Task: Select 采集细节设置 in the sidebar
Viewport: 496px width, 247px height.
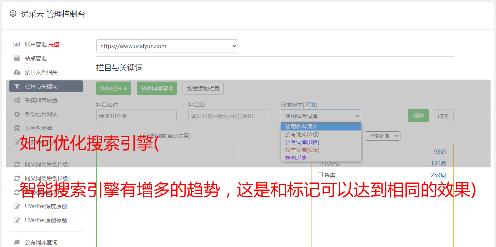Action: tap(41, 100)
